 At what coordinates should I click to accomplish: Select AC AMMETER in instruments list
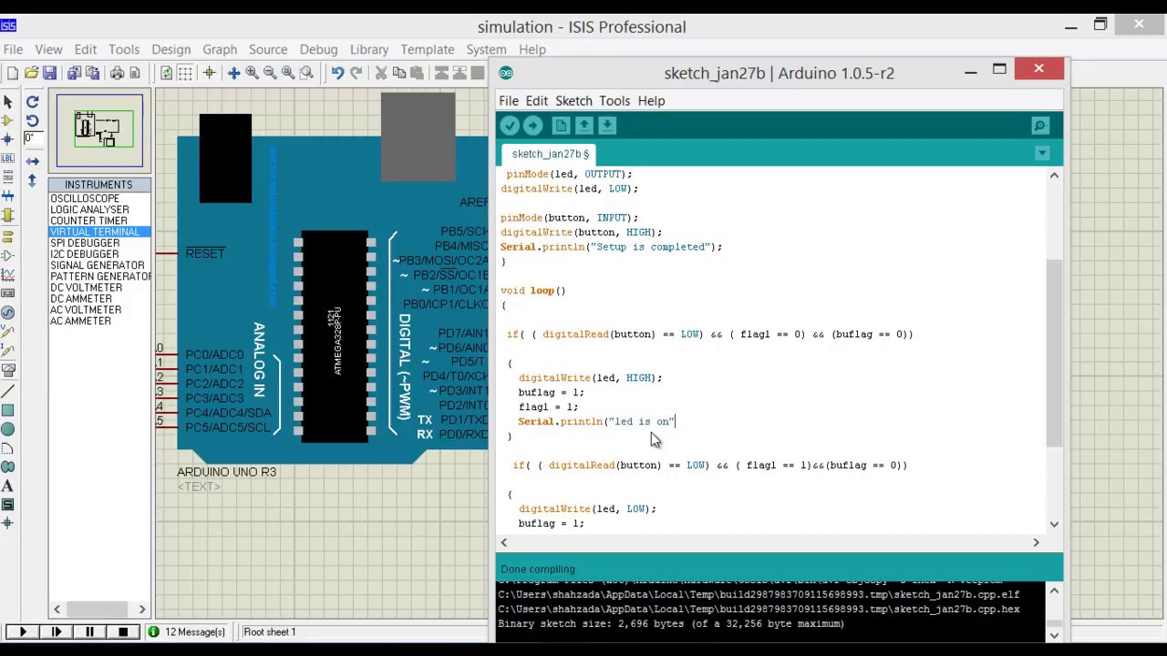coord(80,322)
